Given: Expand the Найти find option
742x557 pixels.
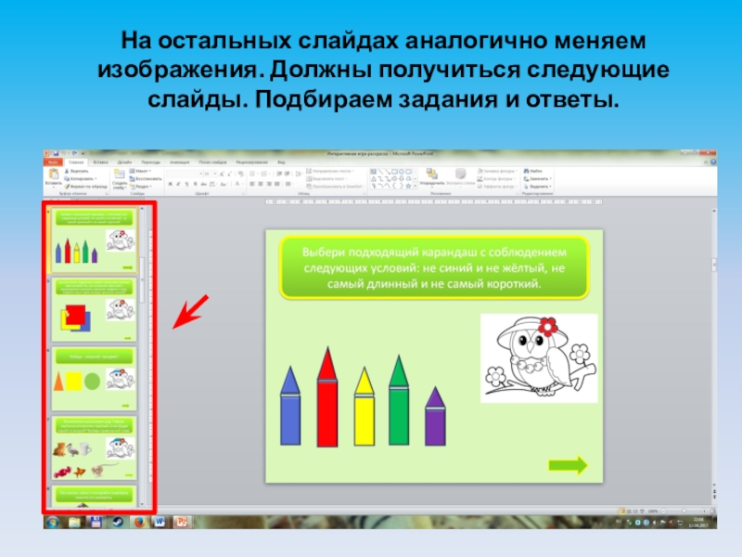Looking at the screenshot, I should click(x=536, y=171).
